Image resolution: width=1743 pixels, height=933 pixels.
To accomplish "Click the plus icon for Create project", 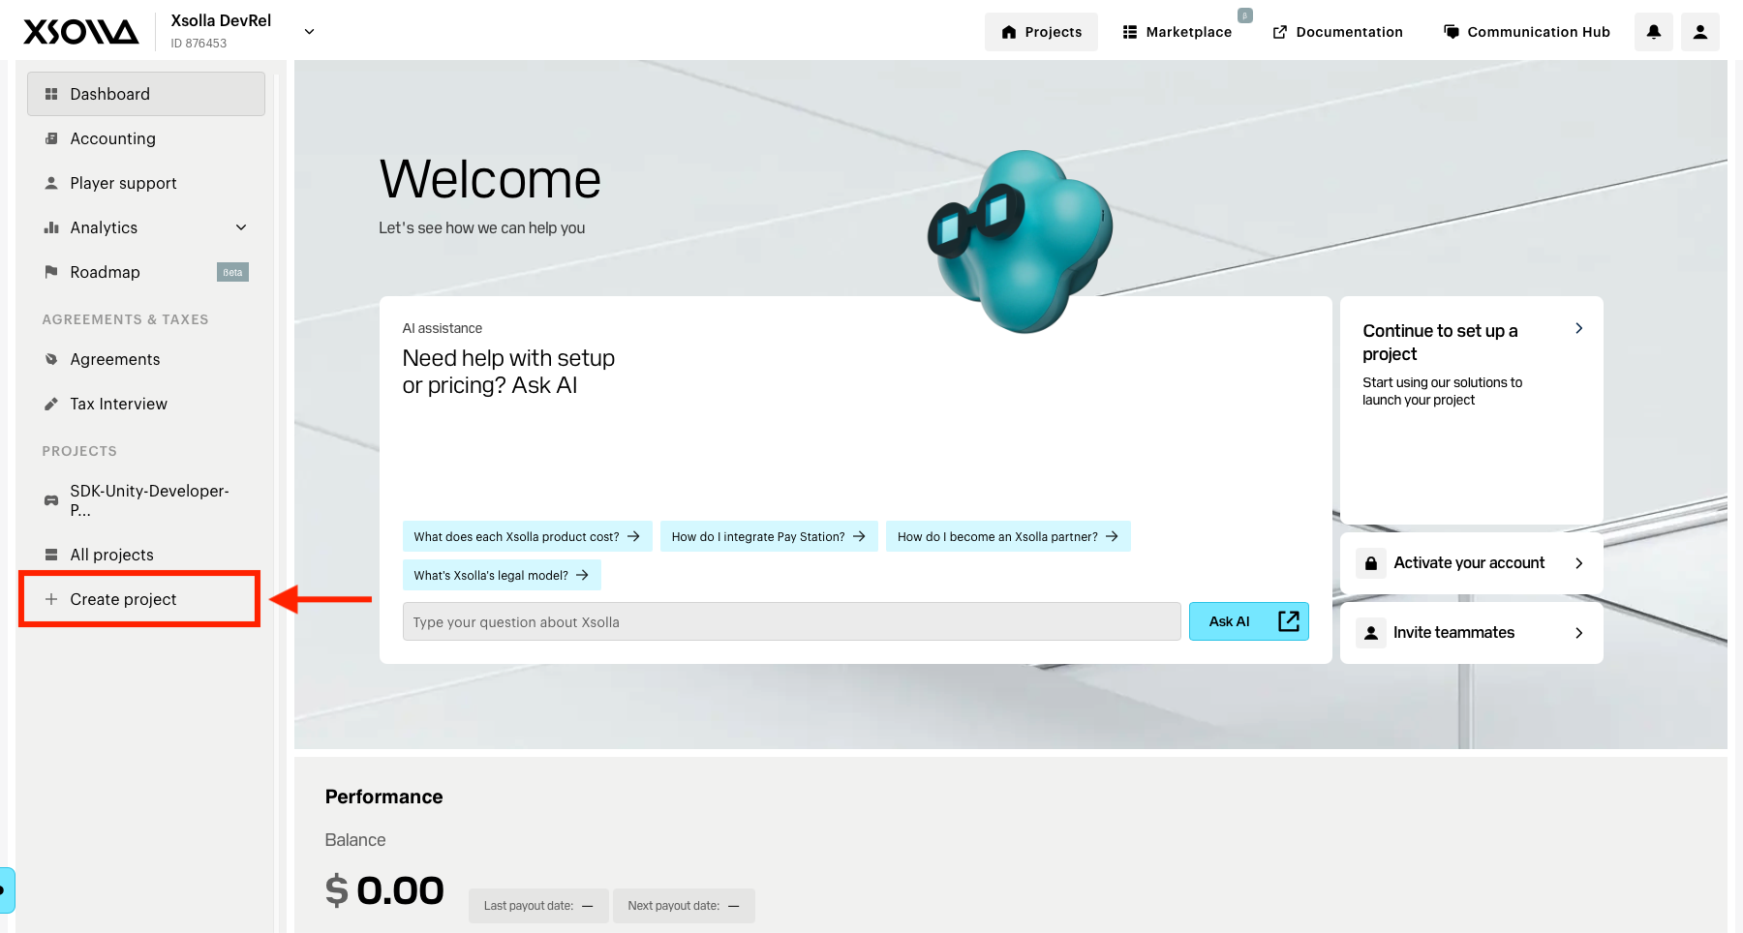I will tap(51, 599).
